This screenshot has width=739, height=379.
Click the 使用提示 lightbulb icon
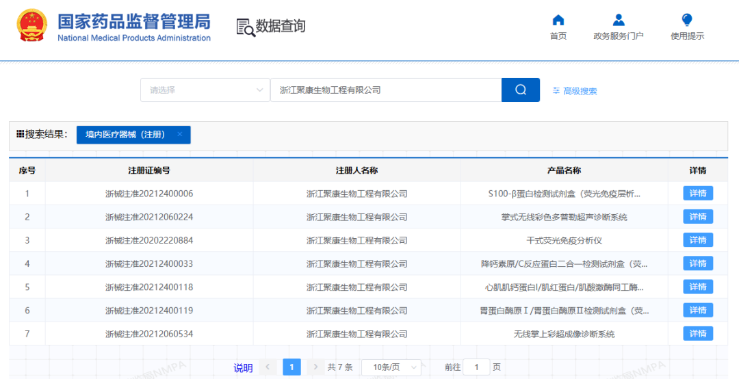click(687, 21)
